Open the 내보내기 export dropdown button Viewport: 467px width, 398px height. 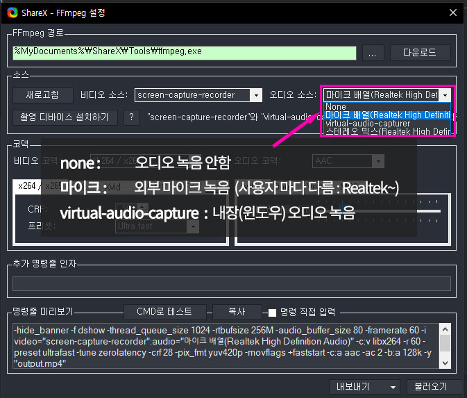[364, 387]
